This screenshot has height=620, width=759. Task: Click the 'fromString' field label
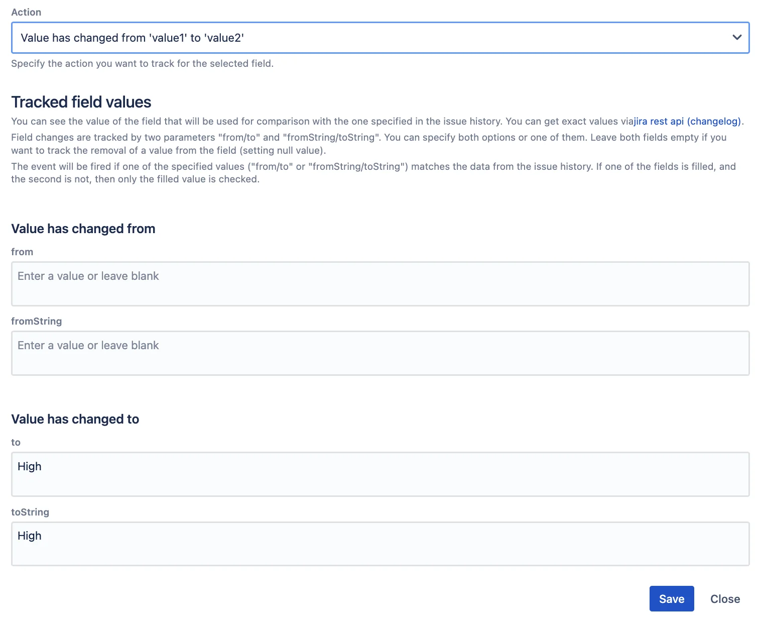[x=37, y=321]
